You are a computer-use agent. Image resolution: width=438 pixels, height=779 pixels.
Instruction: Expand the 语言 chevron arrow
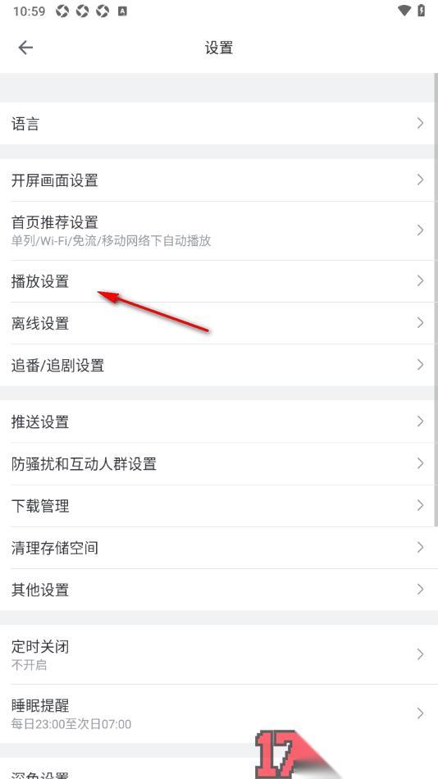[x=421, y=123]
